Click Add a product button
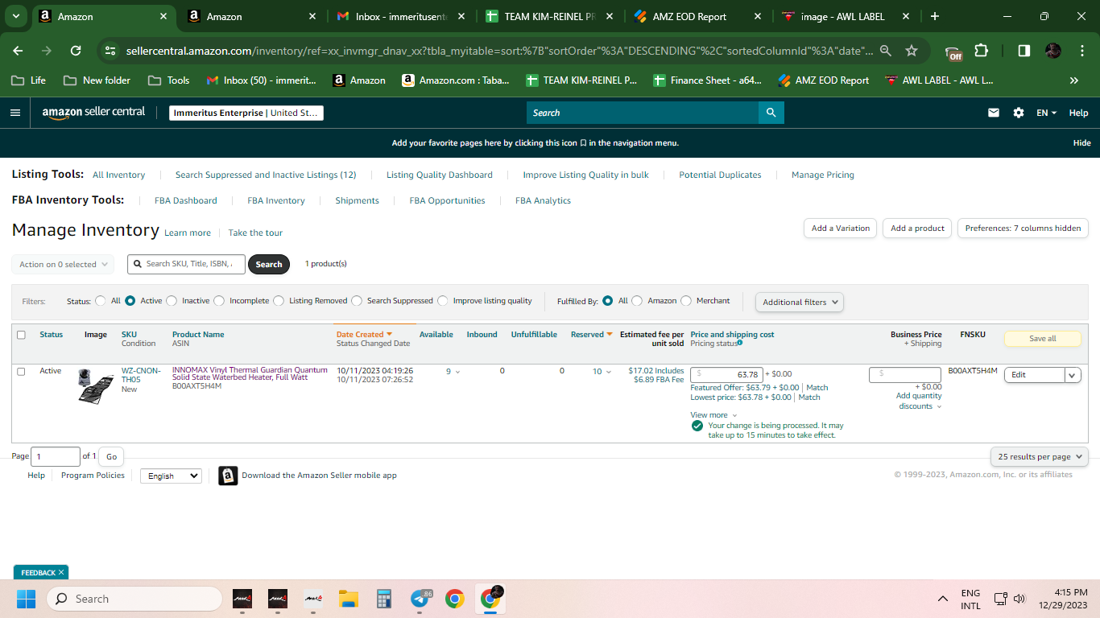1100x618 pixels. click(917, 229)
